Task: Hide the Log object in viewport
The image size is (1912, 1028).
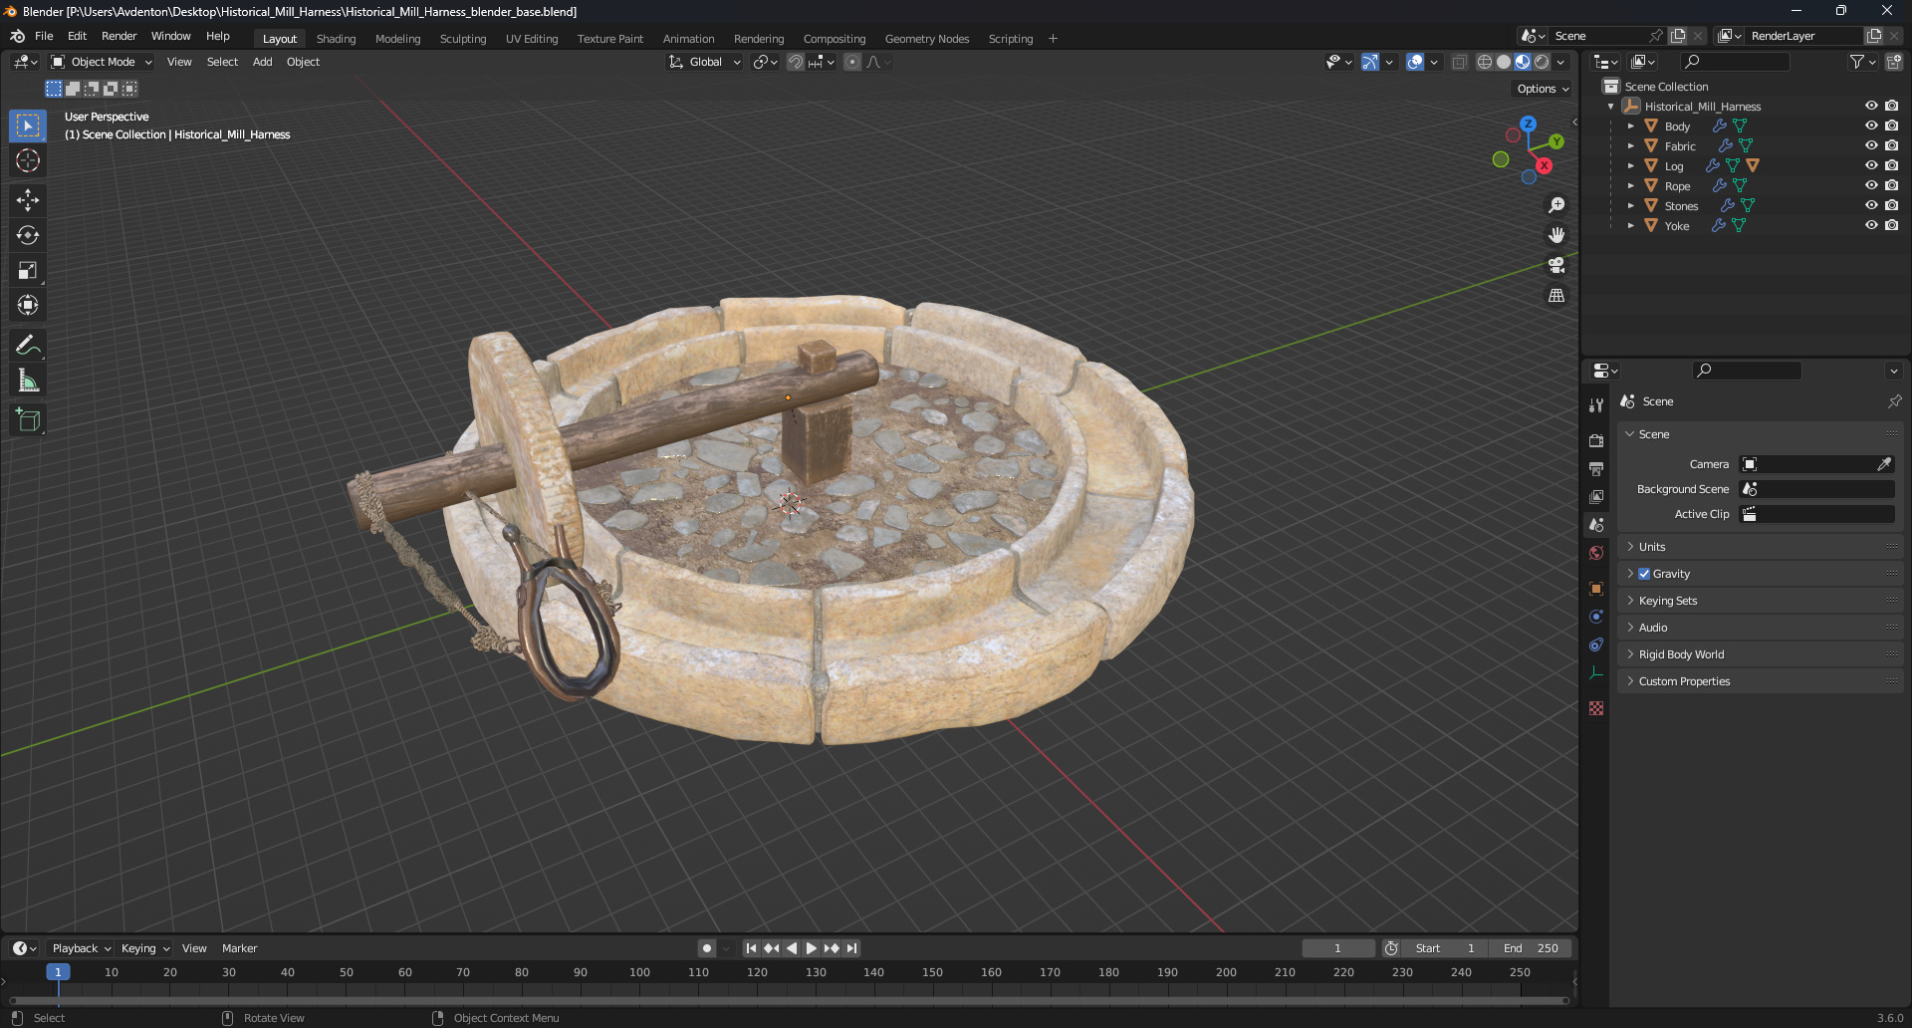Action: point(1871,165)
